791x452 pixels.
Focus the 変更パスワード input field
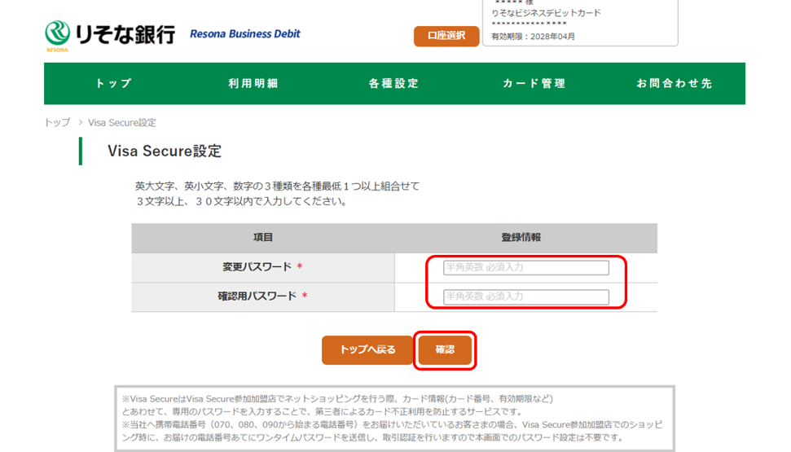tap(526, 268)
